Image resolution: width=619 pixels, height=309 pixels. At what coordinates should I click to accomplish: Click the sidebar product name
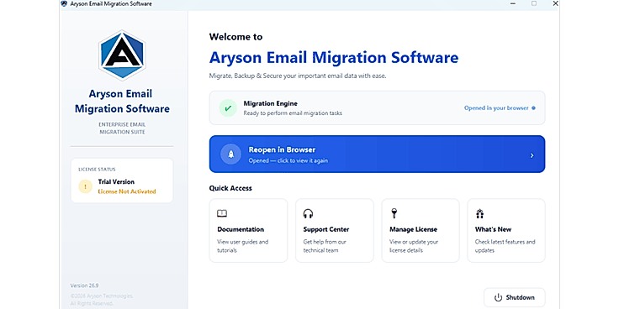coord(122,102)
